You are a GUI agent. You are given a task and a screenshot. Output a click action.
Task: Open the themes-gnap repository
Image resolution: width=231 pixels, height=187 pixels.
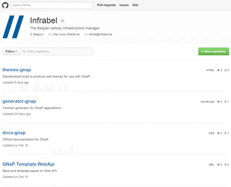(17, 70)
